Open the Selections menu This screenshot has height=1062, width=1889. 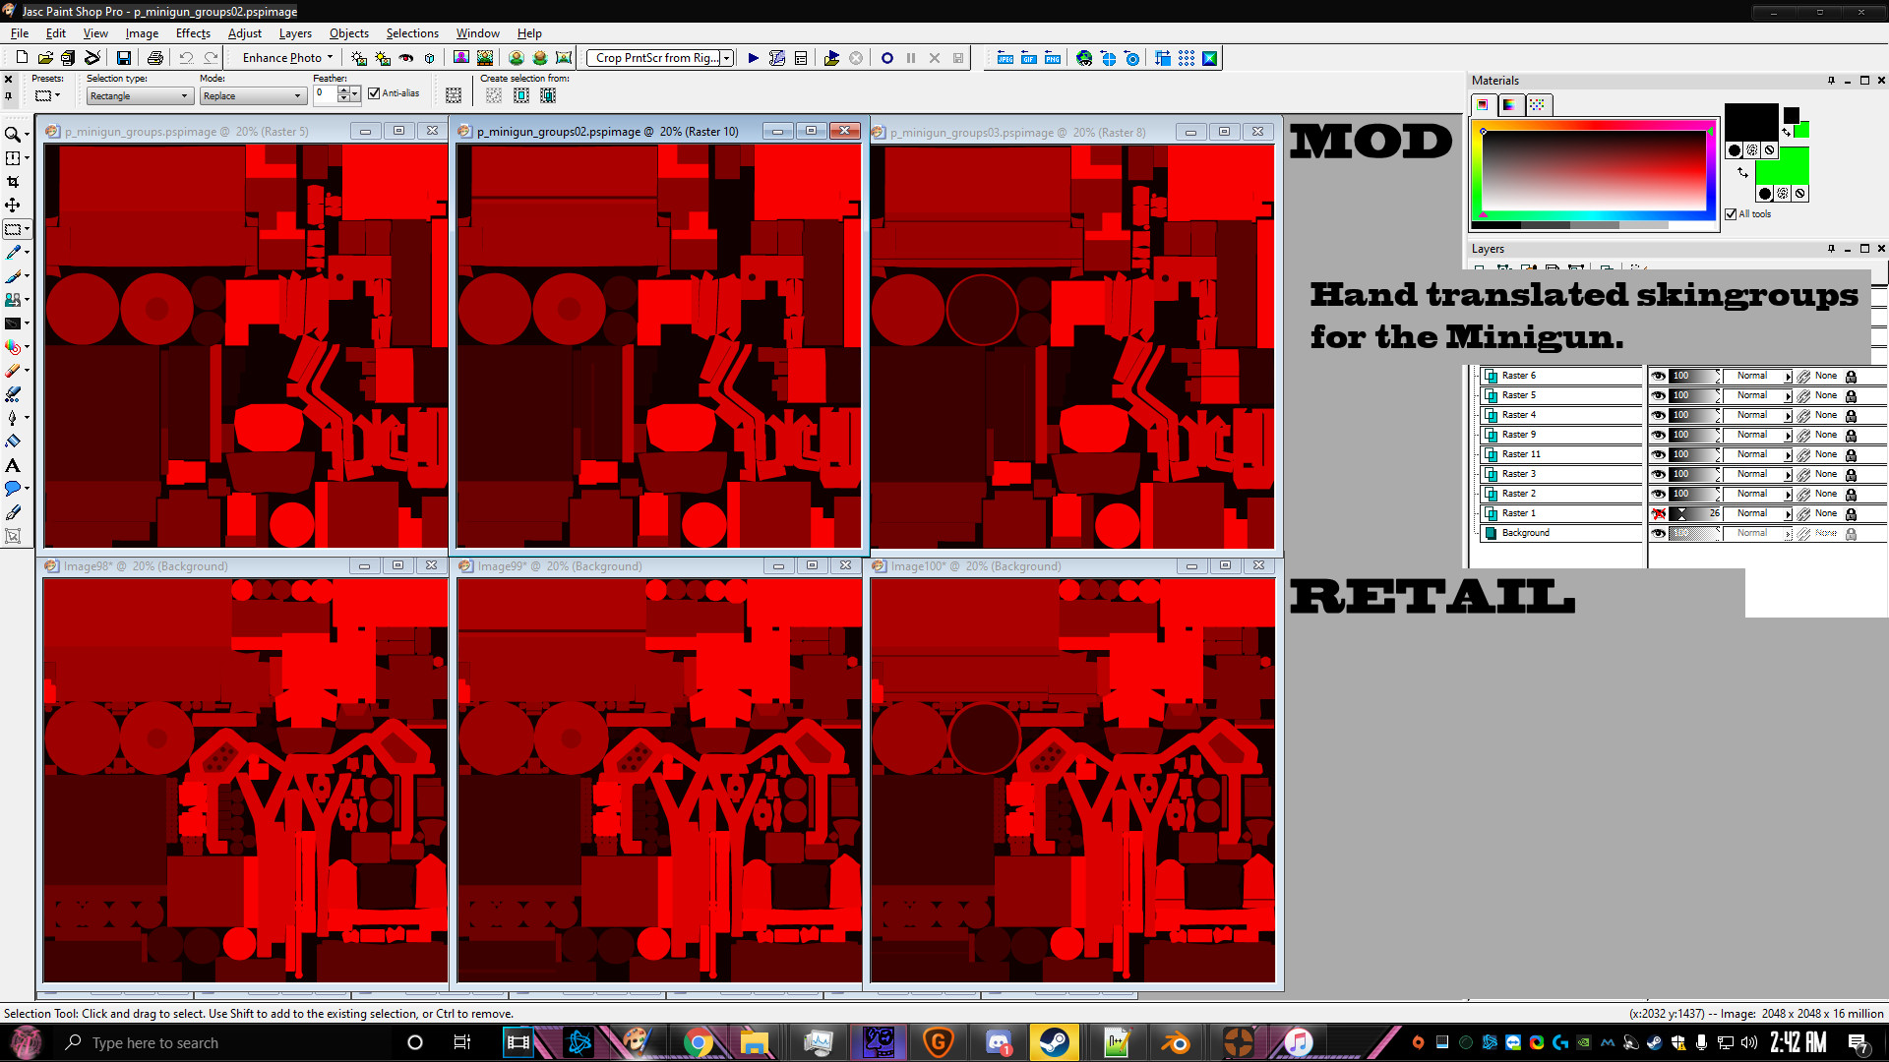(x=412, y=32)
